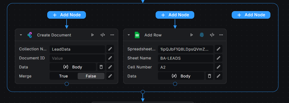Select the Create Document node title

[54, 35]
